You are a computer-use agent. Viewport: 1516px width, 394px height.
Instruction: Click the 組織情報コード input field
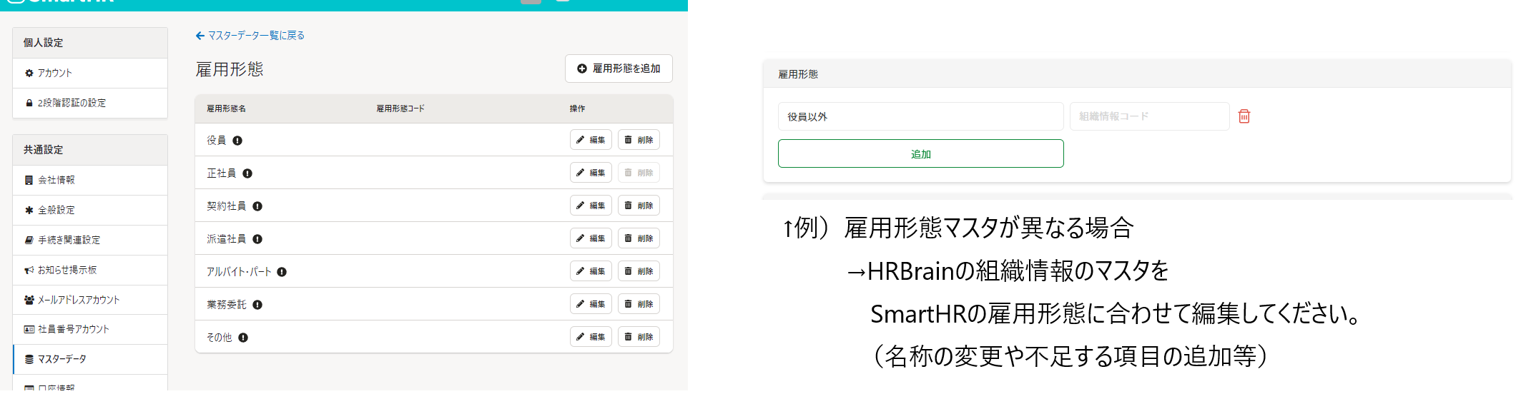coord(1150,116)
